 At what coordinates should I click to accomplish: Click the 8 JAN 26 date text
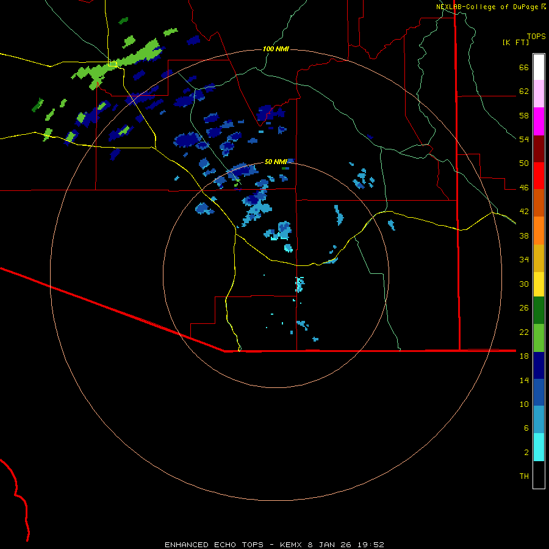(330, 545)
